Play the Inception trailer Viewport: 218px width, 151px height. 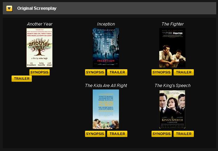[x=117, y=72]
